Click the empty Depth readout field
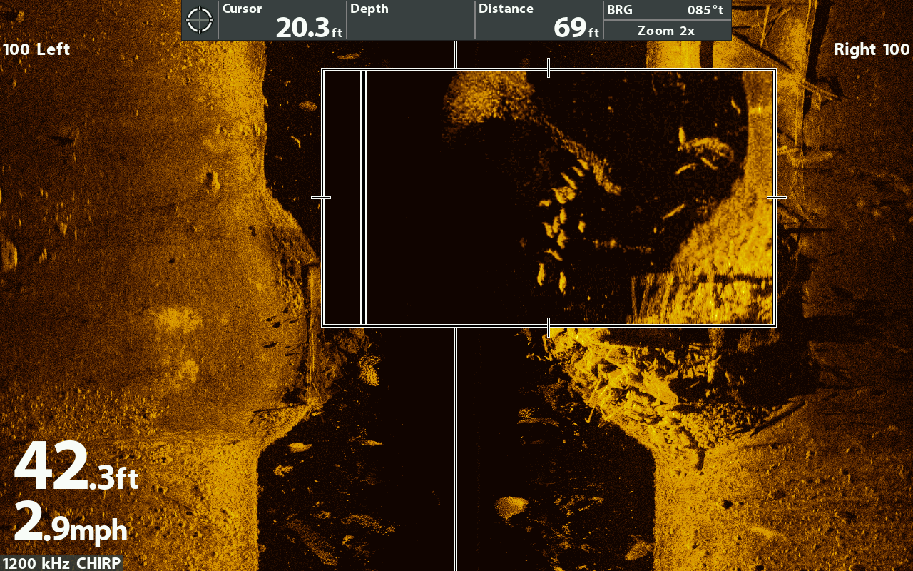913x571 pixels. coord(411,20)
